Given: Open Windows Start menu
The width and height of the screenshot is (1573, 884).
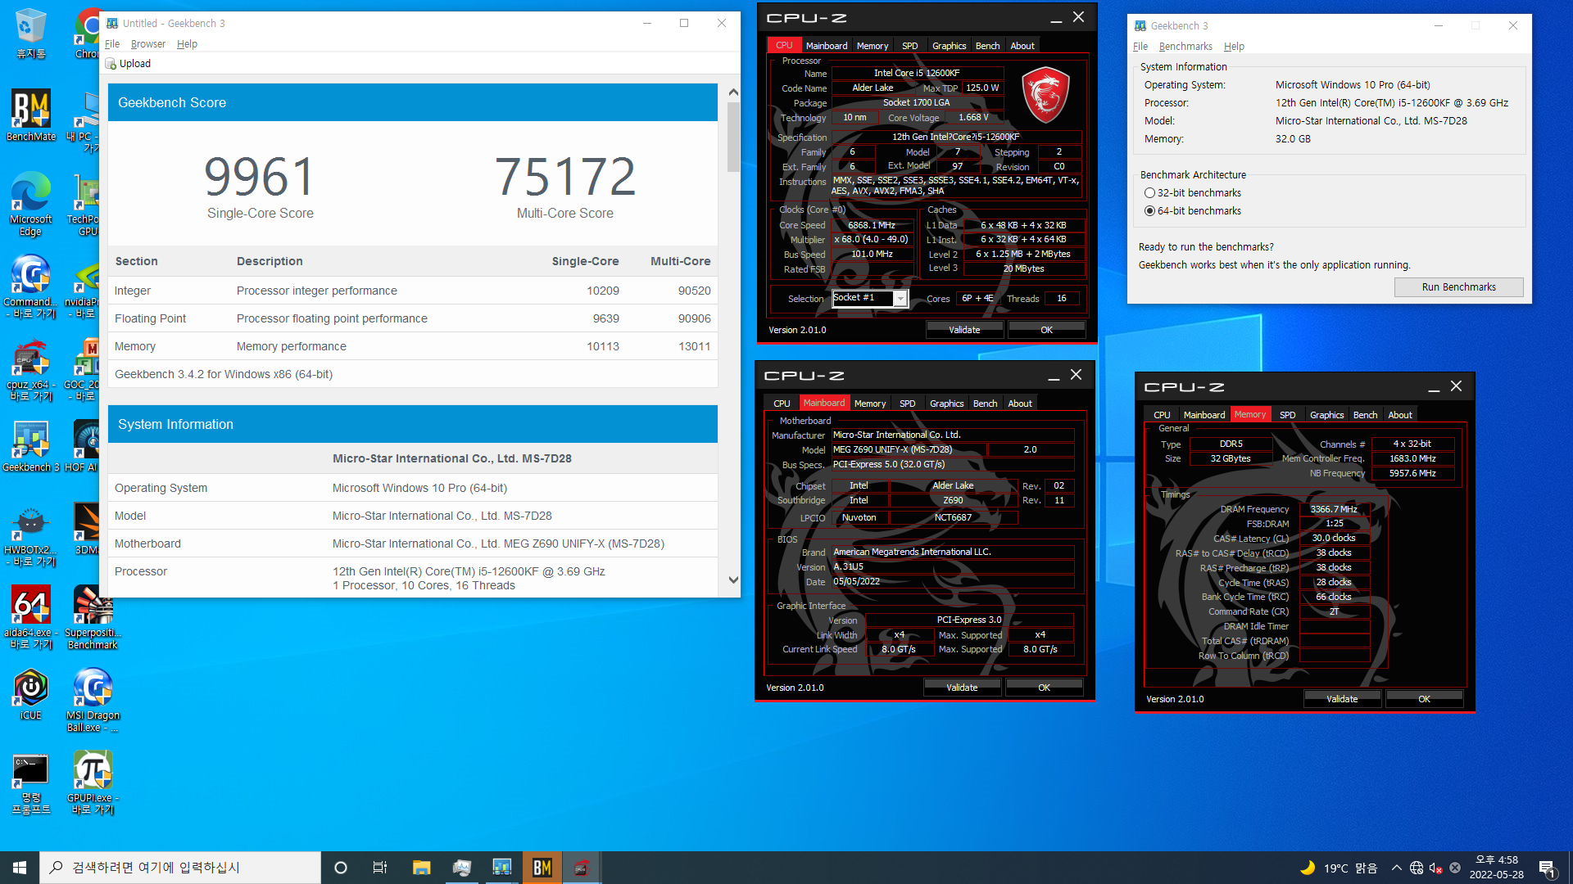Looking at the screenshot, I should pyautogui.click(x=20, y=868).
